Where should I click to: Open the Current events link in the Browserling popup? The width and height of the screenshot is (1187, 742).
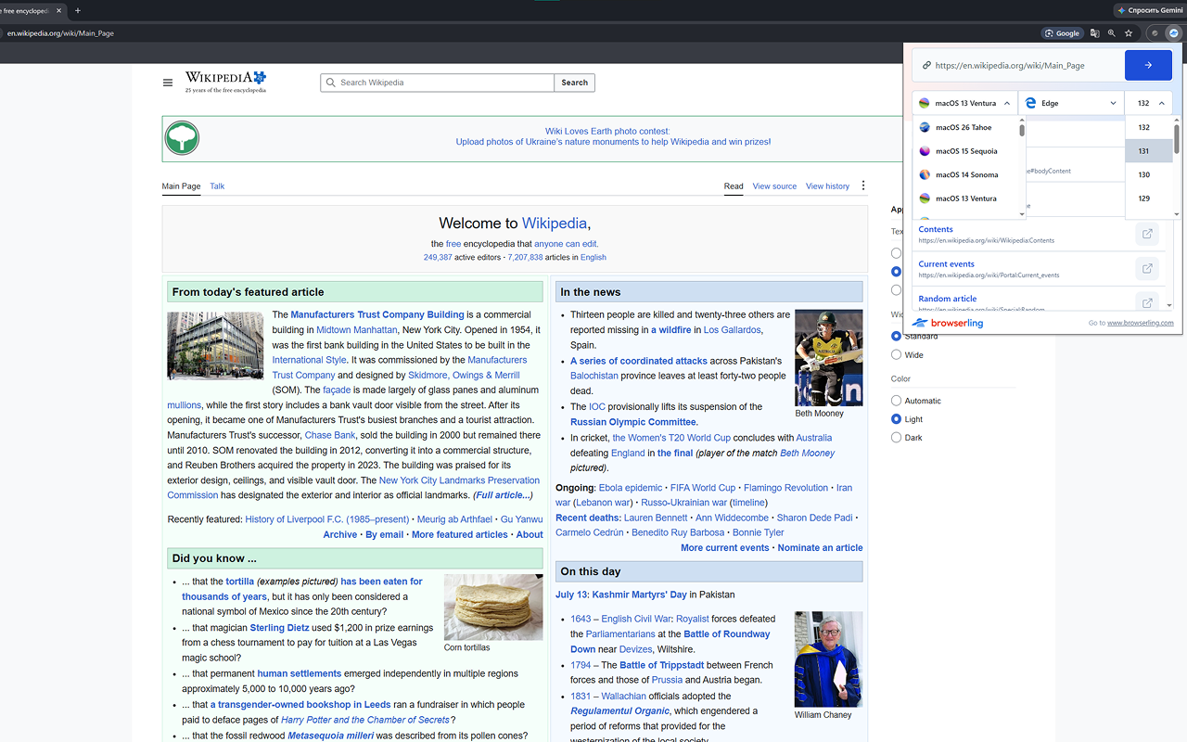tap(947, 264)
